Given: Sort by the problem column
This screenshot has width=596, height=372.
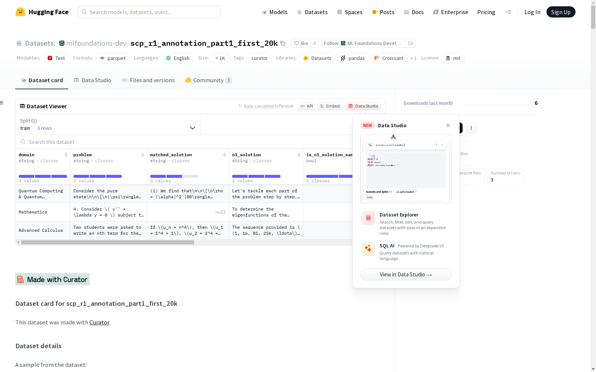Looking at the screenshot, I should [x=143, y=155].
